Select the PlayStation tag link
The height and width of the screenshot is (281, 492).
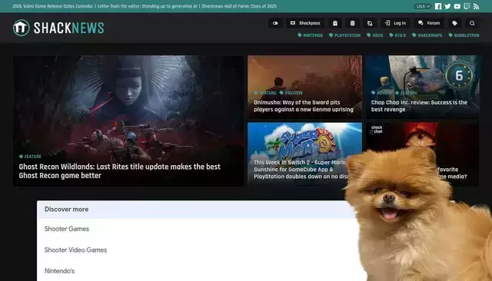click(x=345, y=35)
